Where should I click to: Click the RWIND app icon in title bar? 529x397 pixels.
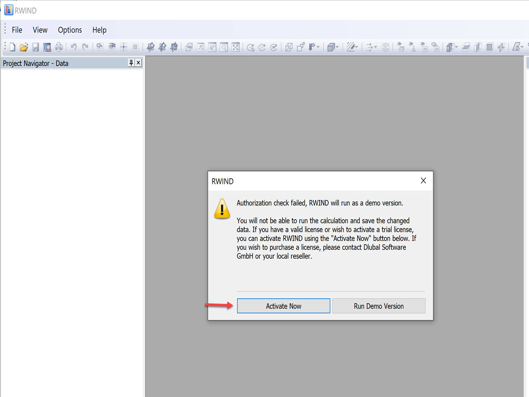(x=8, y=10)
